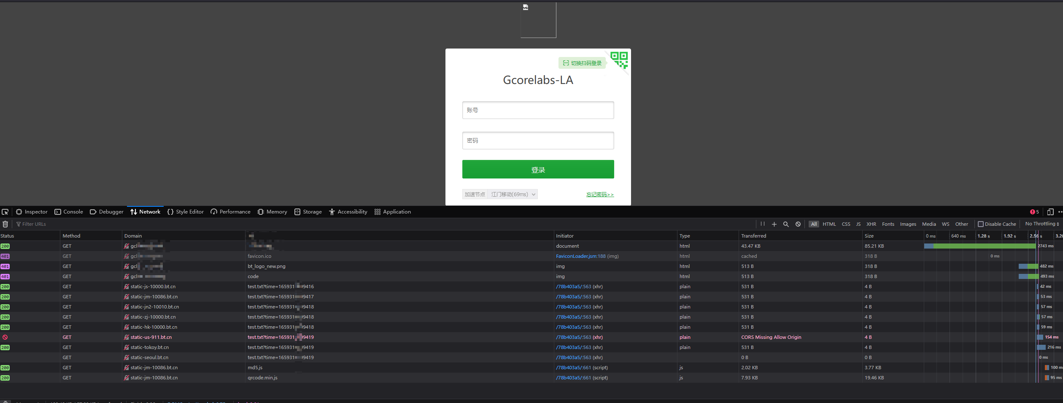Click tracking-blocked icon beside static-hk-10000.bt.cn
The image size is (1063, 403).
coord(127,327)
